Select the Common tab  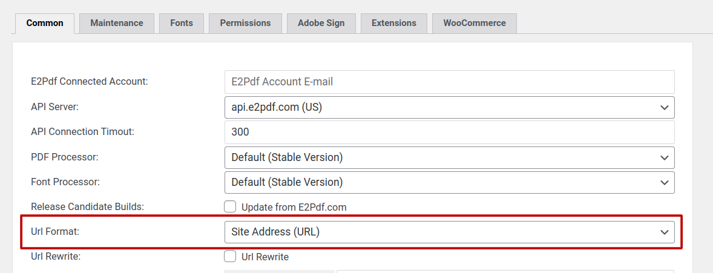pos(45,23)
